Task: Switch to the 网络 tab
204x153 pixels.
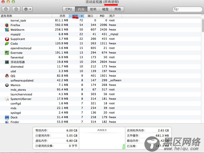Action: (118, 9)
